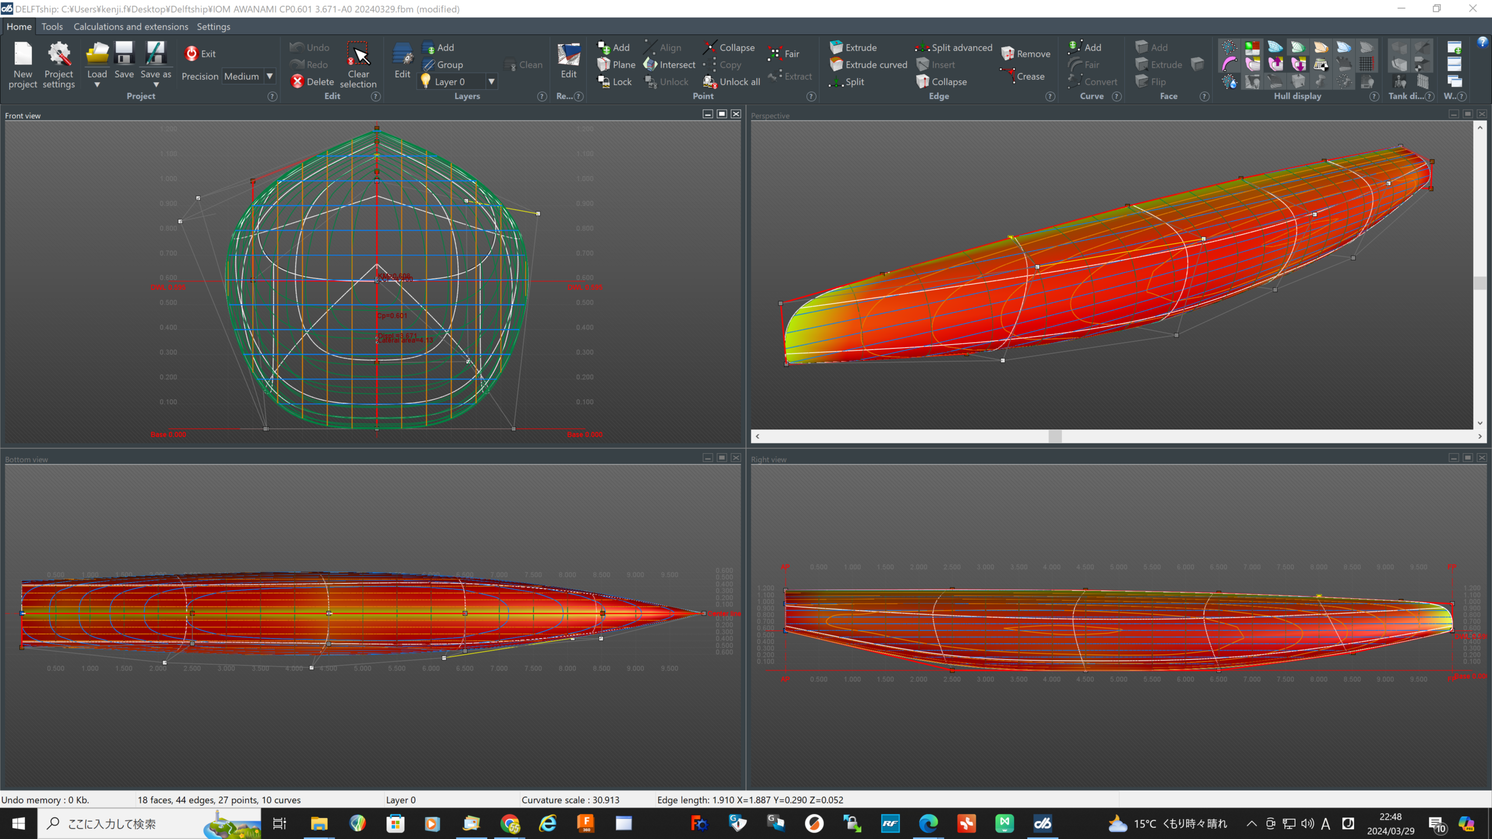The height and width of the screenshot is (839, 1492).
Task: Toggle control net display in Hull display
Action: (x=1229, y=48)
